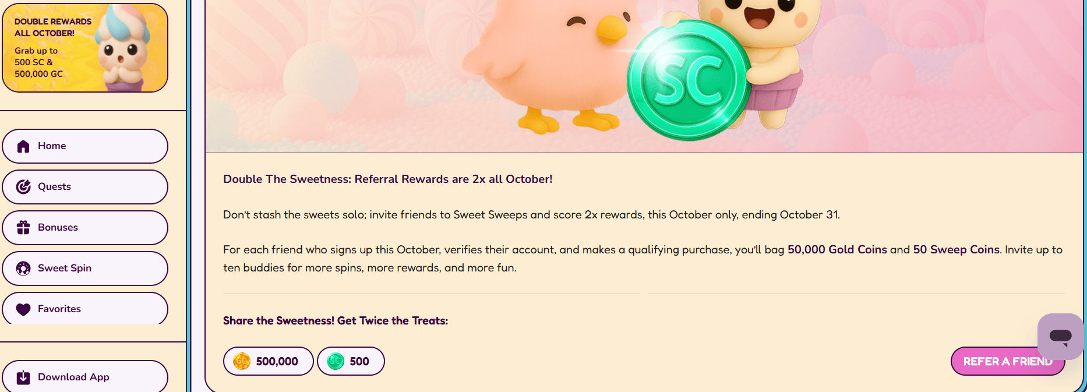Select the Home icon in the sidebar
This screenshot has width=1087, height=392.
coord(22,146)
